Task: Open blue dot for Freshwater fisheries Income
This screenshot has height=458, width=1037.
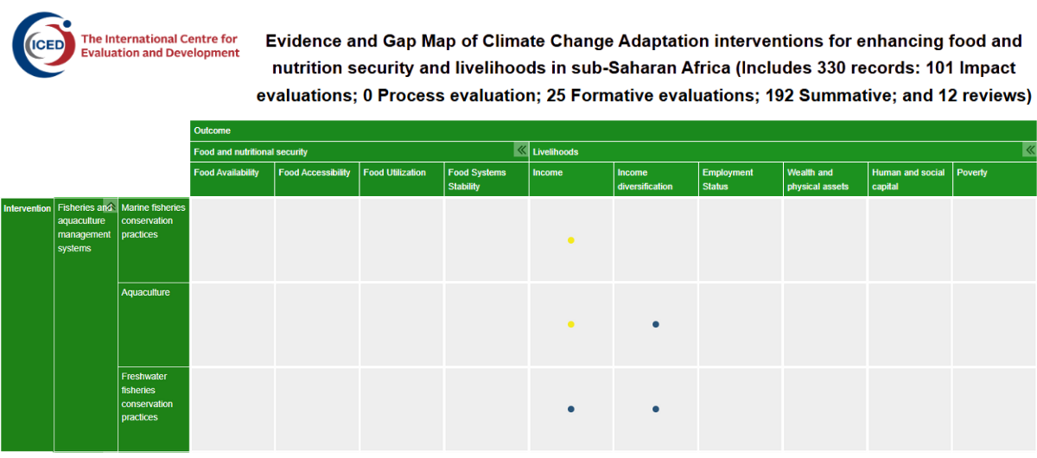Action: point(571,409)
